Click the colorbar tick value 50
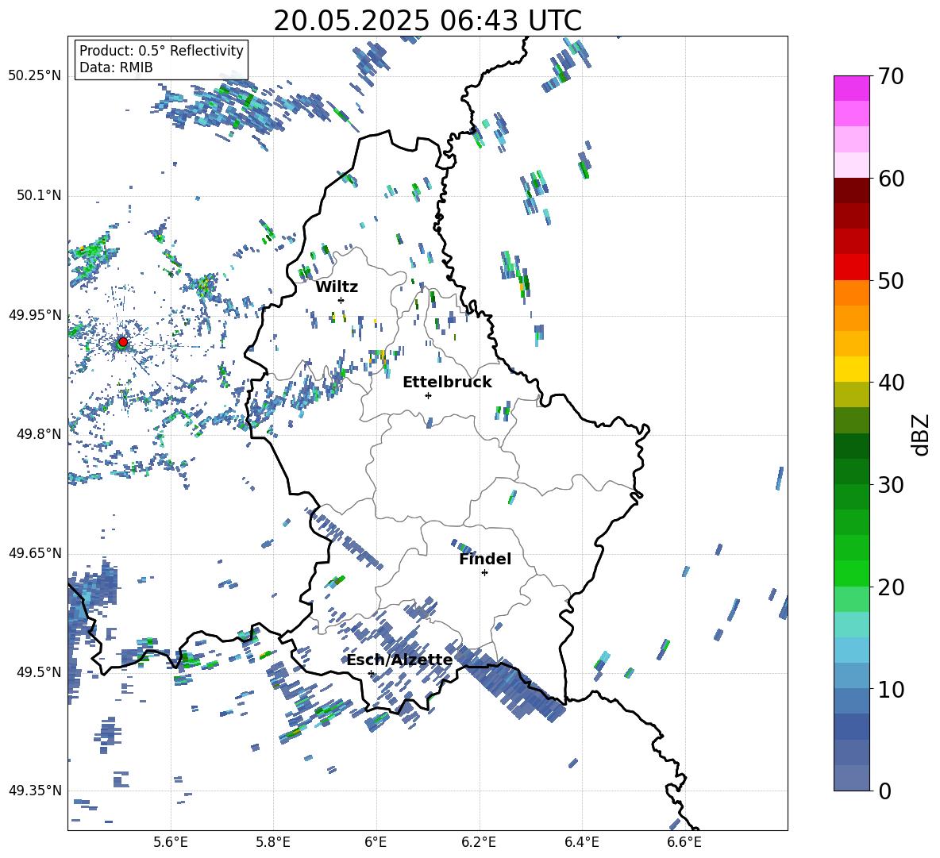Image resolution: width=940 pixels, height=858 pixels. click(891, 281)
